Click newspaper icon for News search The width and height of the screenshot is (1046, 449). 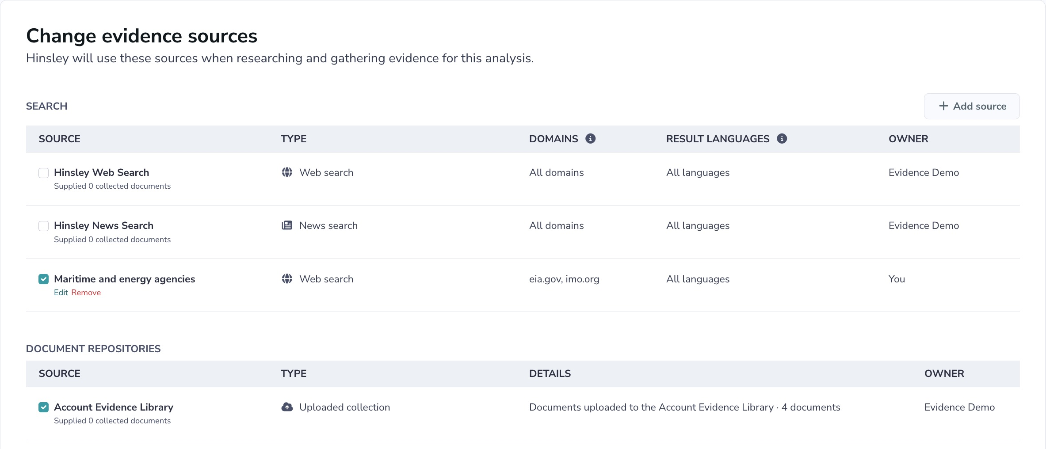click(x=287, y=225)
